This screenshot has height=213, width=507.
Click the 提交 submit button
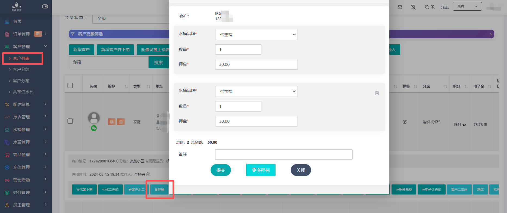pos(221,170)
